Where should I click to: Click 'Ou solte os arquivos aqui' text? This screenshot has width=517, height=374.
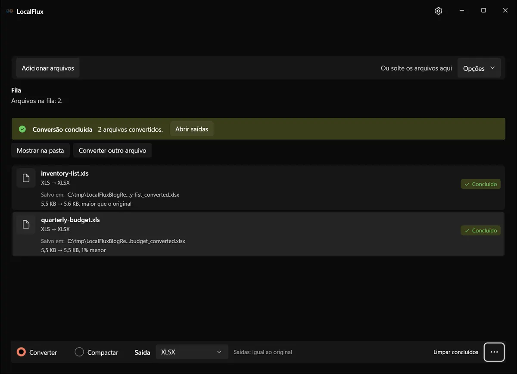pos(416,68)
